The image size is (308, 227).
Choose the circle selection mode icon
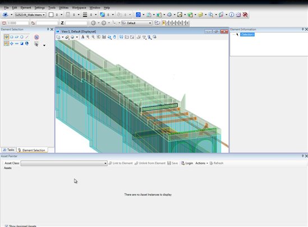click(22, 37)
